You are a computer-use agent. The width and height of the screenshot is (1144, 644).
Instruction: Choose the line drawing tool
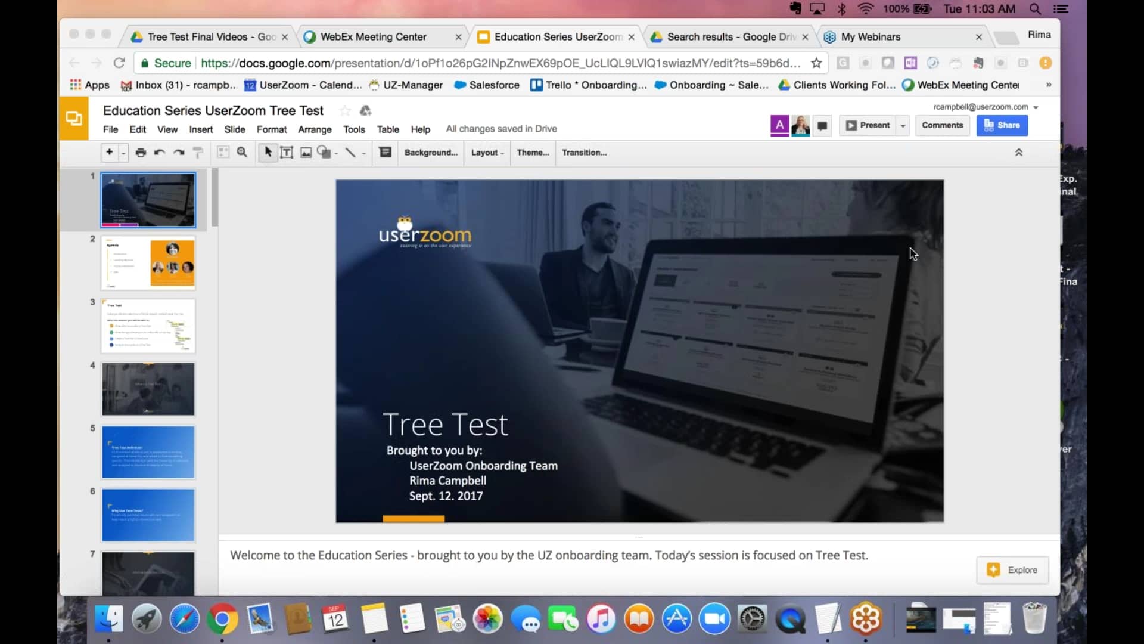pyautogui.click(x=351, y=153)
